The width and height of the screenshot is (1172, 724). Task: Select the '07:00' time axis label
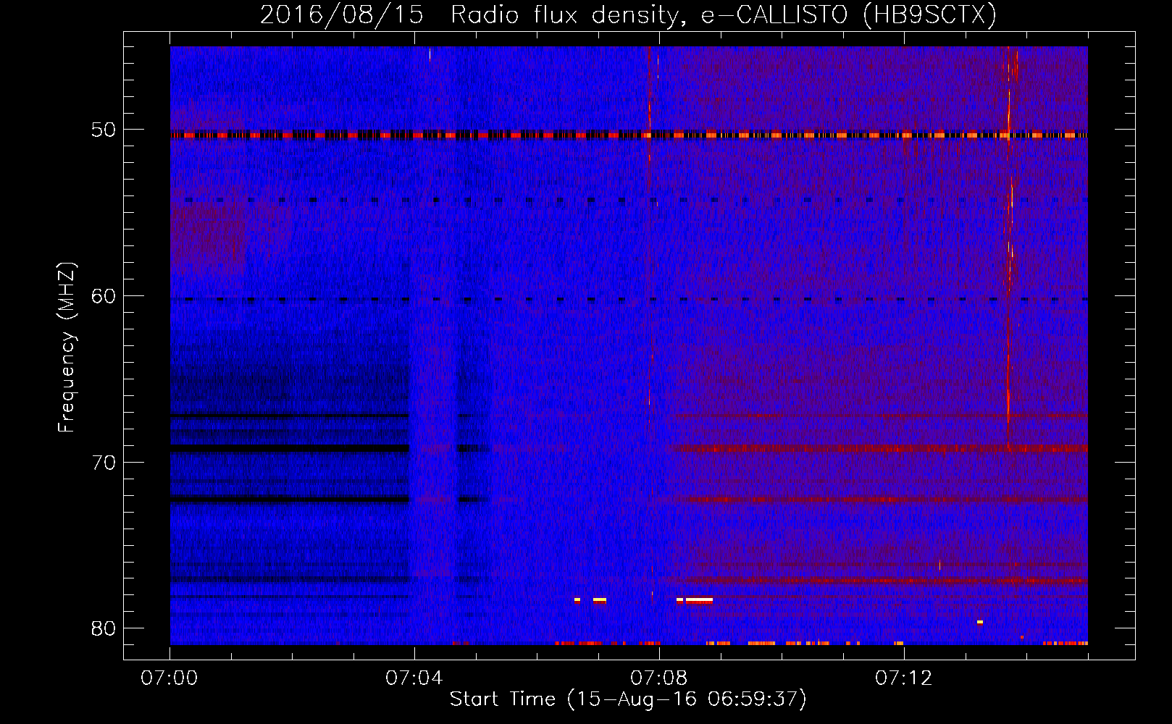[169, 678]
